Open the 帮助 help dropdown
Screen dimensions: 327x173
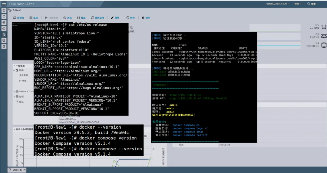tap(298, 4)
